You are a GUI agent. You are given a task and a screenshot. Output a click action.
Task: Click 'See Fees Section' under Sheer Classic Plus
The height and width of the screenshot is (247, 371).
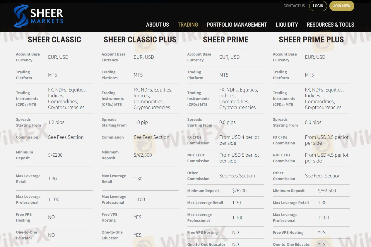(x=151, y=137)
